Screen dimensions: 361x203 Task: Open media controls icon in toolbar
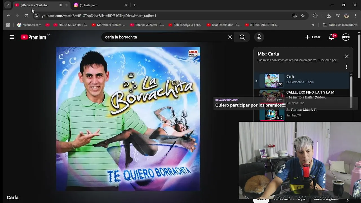click(337, 16)
